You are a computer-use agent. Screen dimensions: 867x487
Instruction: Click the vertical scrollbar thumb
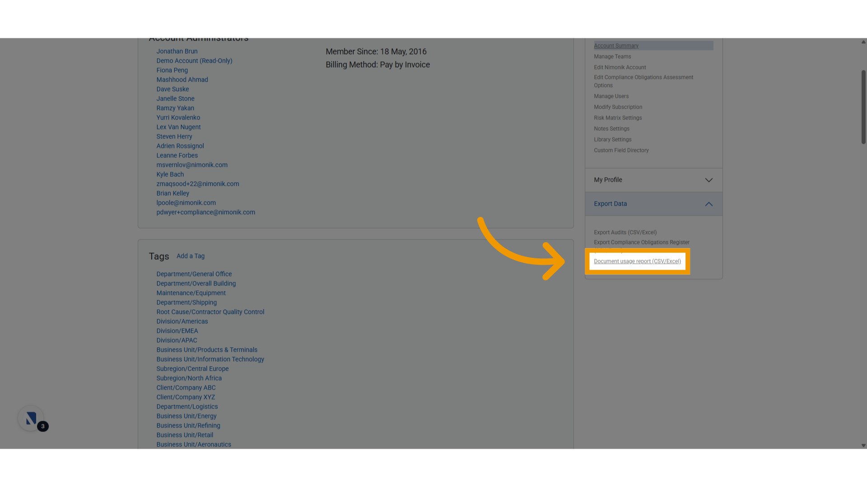click(x=863, y=107)
